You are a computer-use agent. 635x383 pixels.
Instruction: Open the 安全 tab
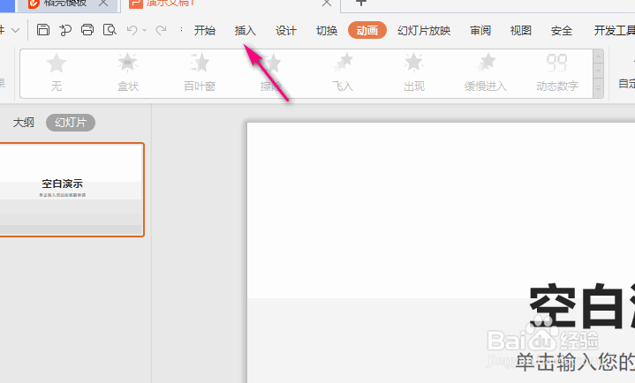(x=562, y=30)
